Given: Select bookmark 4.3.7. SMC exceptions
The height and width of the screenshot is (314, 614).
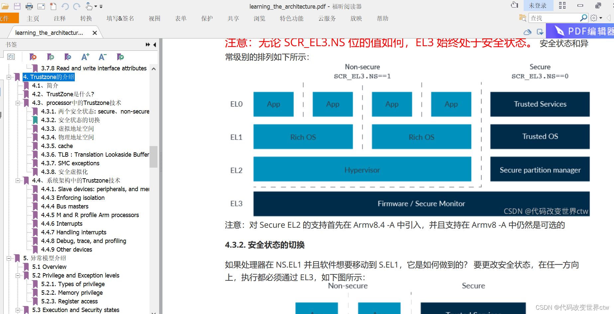Looking at the screenshot, I should click(x=70, y=163).
